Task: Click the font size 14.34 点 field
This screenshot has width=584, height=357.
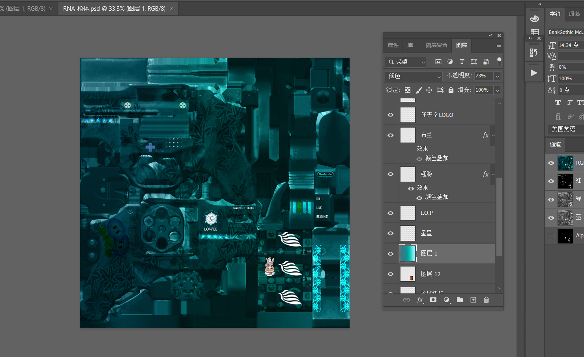Action: point(571,45)
